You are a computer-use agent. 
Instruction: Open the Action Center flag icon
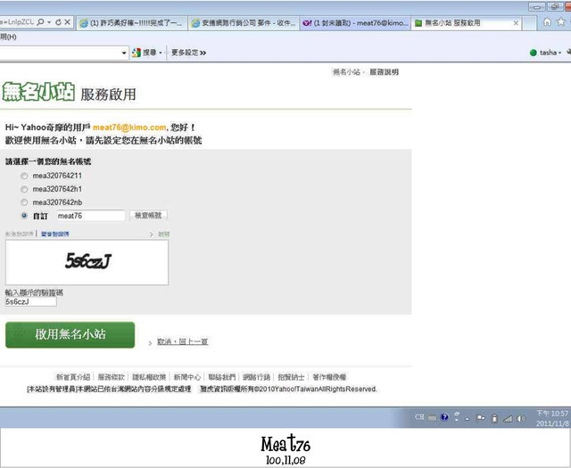tap(480, 418)
